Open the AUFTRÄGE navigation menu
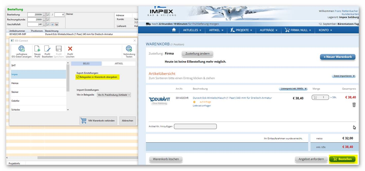This screenshot has height=171, width=365. pos(268,30)
